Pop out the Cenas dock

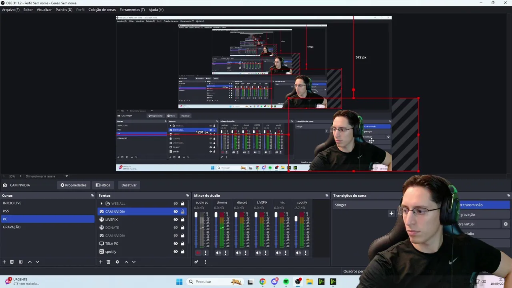point(92,196)
